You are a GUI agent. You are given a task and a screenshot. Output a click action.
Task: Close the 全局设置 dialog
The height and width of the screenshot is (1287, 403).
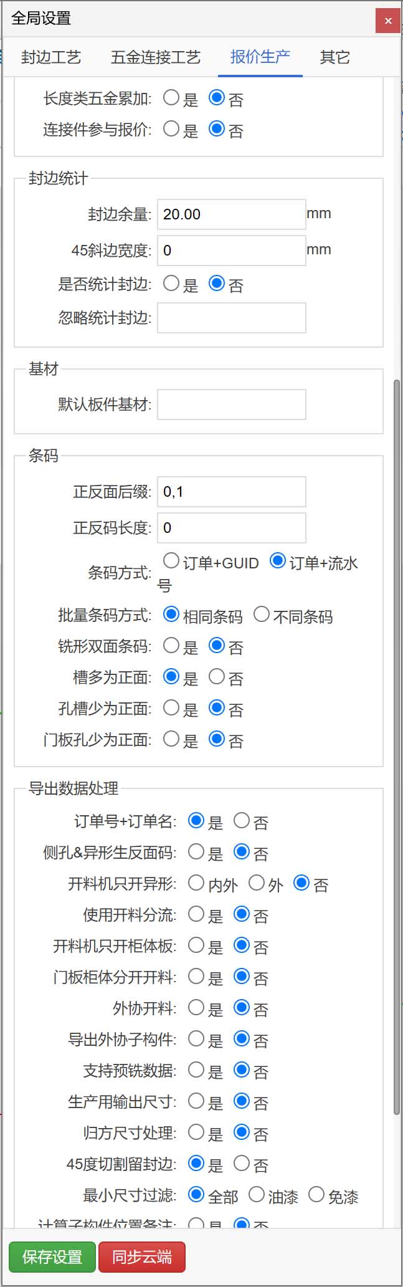point(389,20)
